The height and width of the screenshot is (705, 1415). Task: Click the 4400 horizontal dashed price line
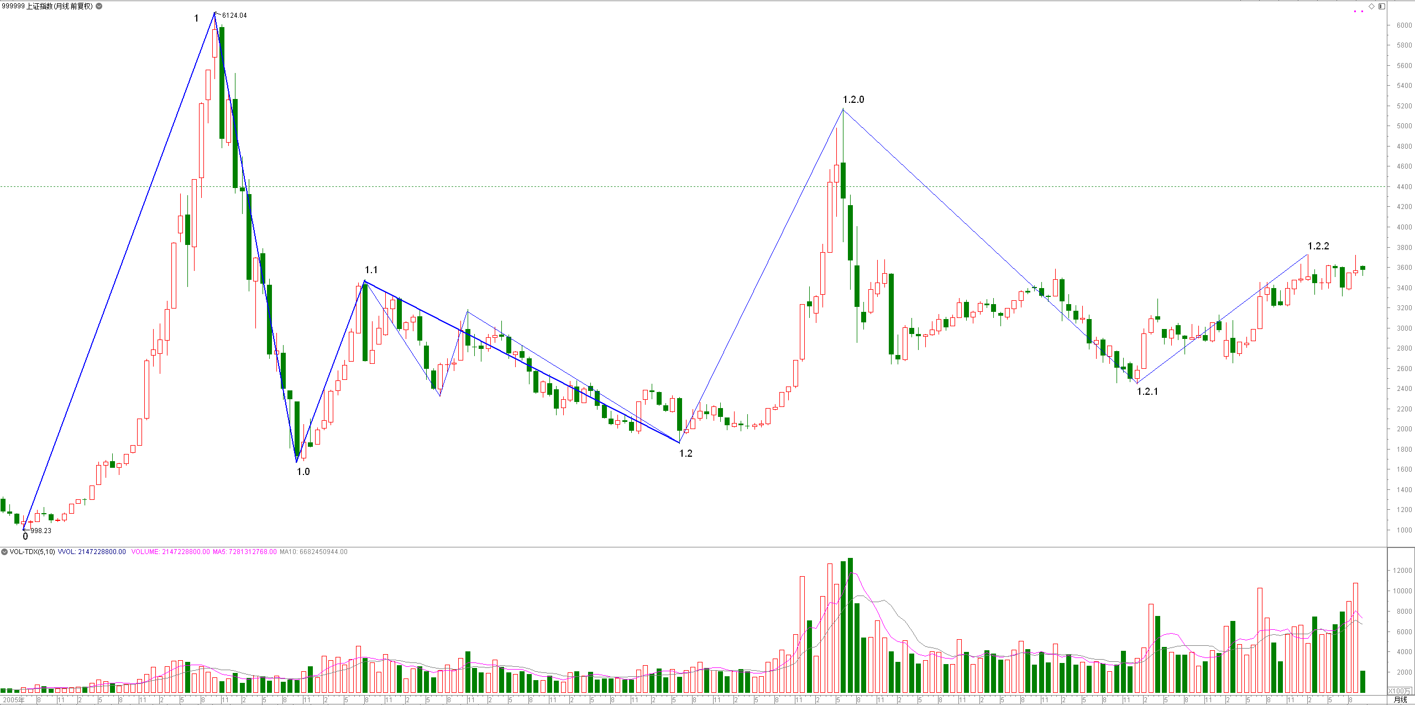click(693, 186)
